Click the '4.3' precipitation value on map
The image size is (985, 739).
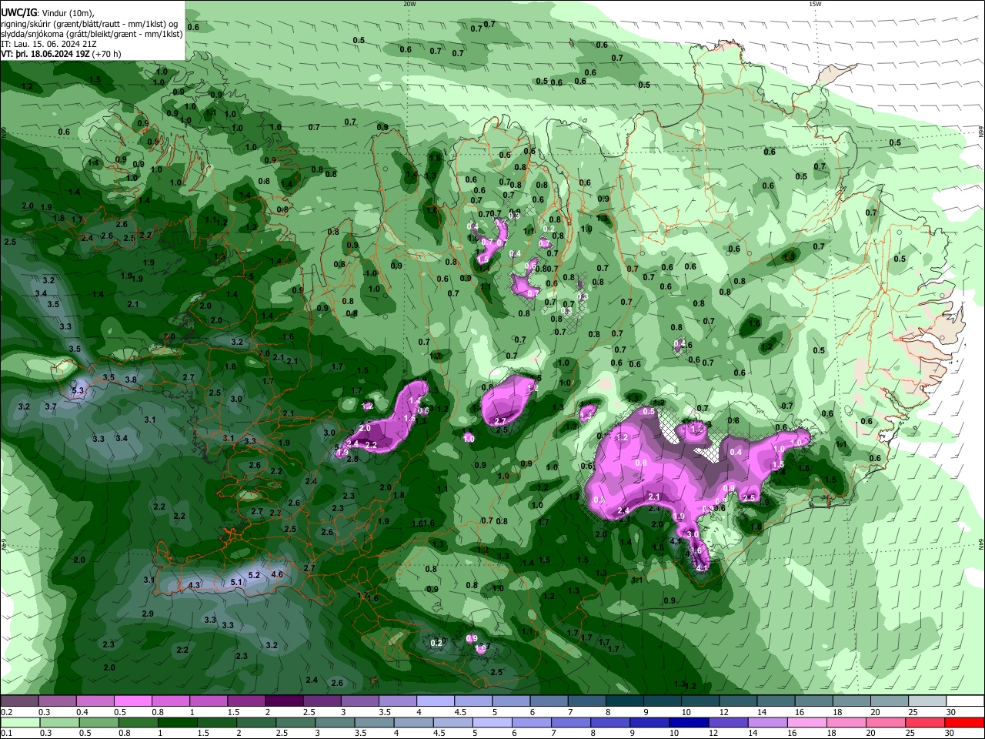pos(194,585)
